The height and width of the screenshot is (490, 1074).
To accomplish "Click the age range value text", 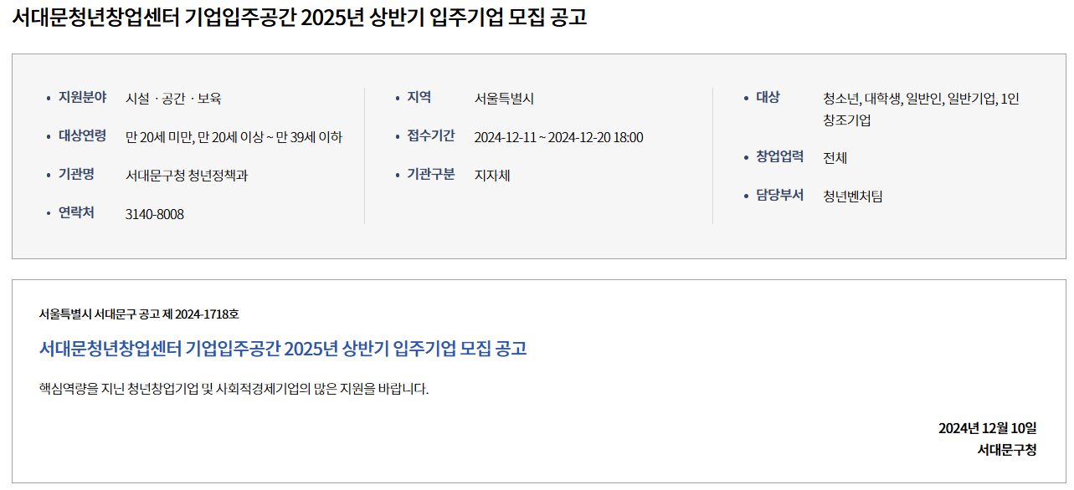I will coord(234,137).
